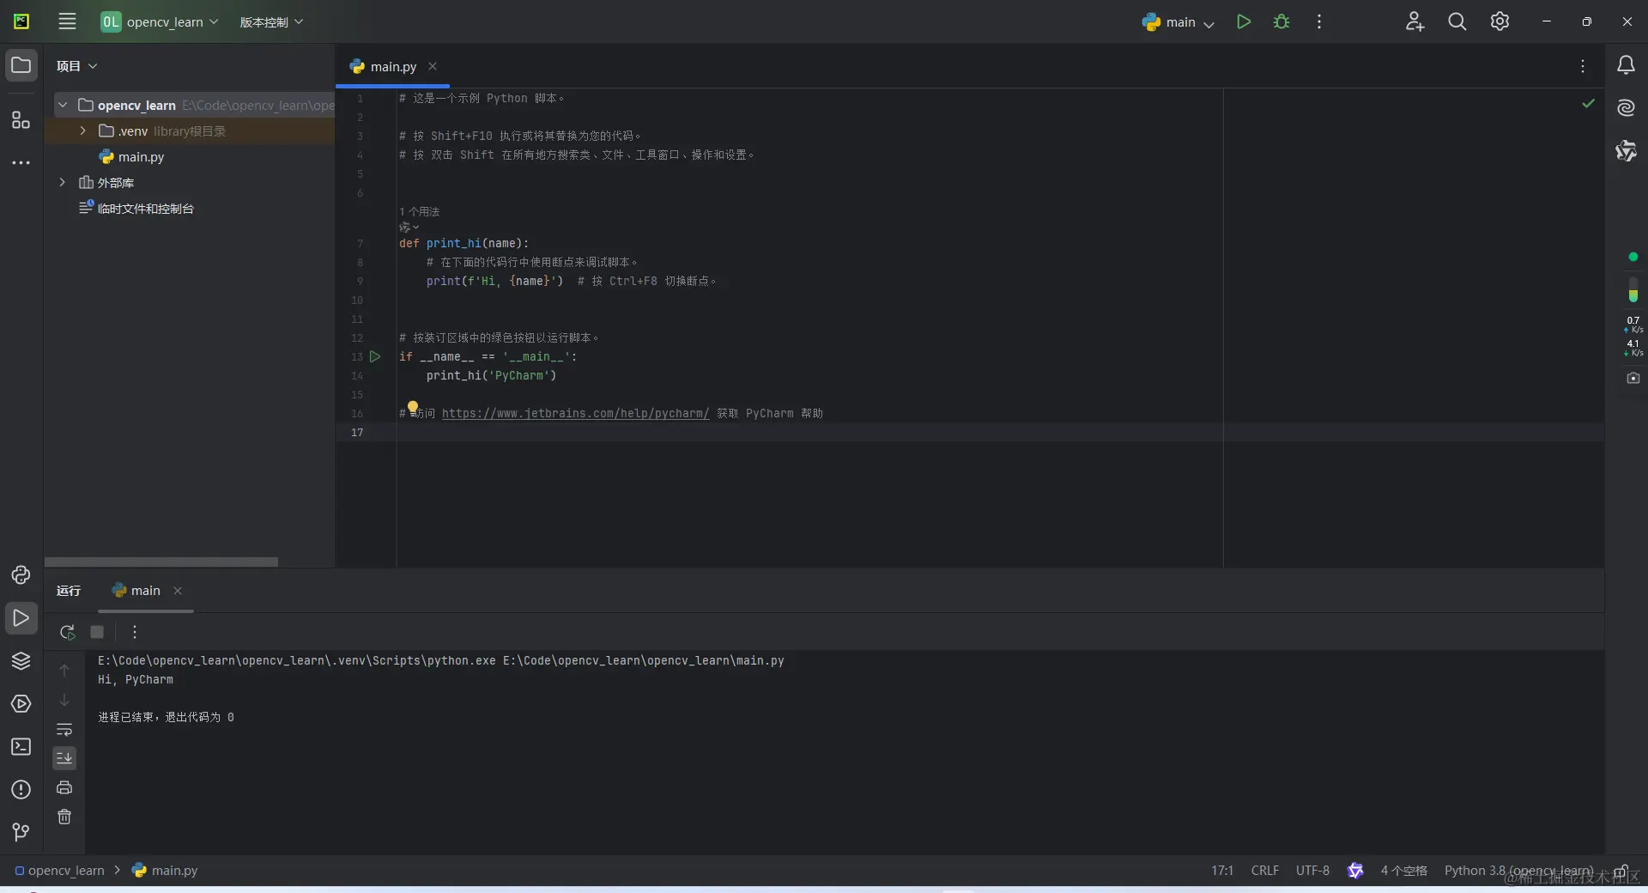Toggle the Project tool window folder icon

pyautogui.click(x=21, y=65)
